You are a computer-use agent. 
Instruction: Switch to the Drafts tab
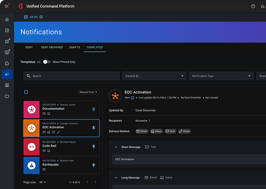(x=75, y=47)
